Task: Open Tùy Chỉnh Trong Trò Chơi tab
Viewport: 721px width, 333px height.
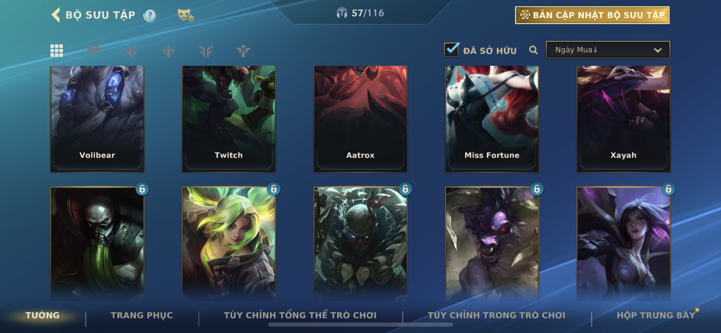Action: click(x=496, y=315)
